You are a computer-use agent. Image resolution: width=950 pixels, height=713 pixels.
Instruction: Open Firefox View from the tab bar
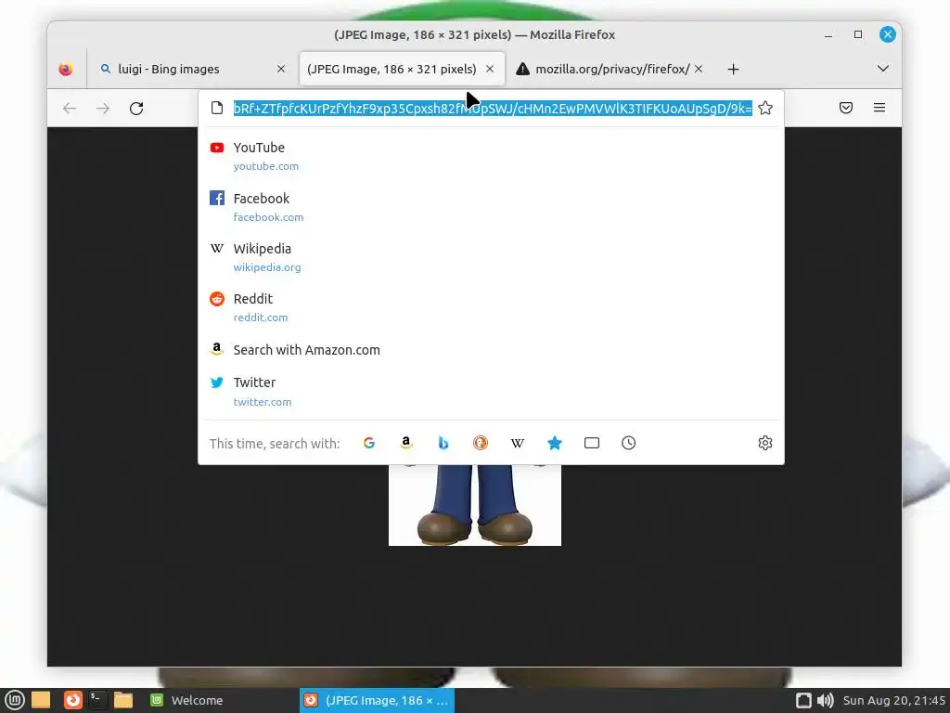[66, 69]
